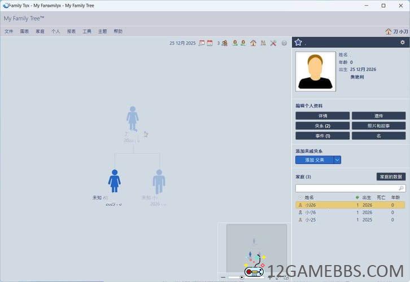410x282 pixels.
Task: Click the house icon beside the user name
Action: (x=388, y=32)
